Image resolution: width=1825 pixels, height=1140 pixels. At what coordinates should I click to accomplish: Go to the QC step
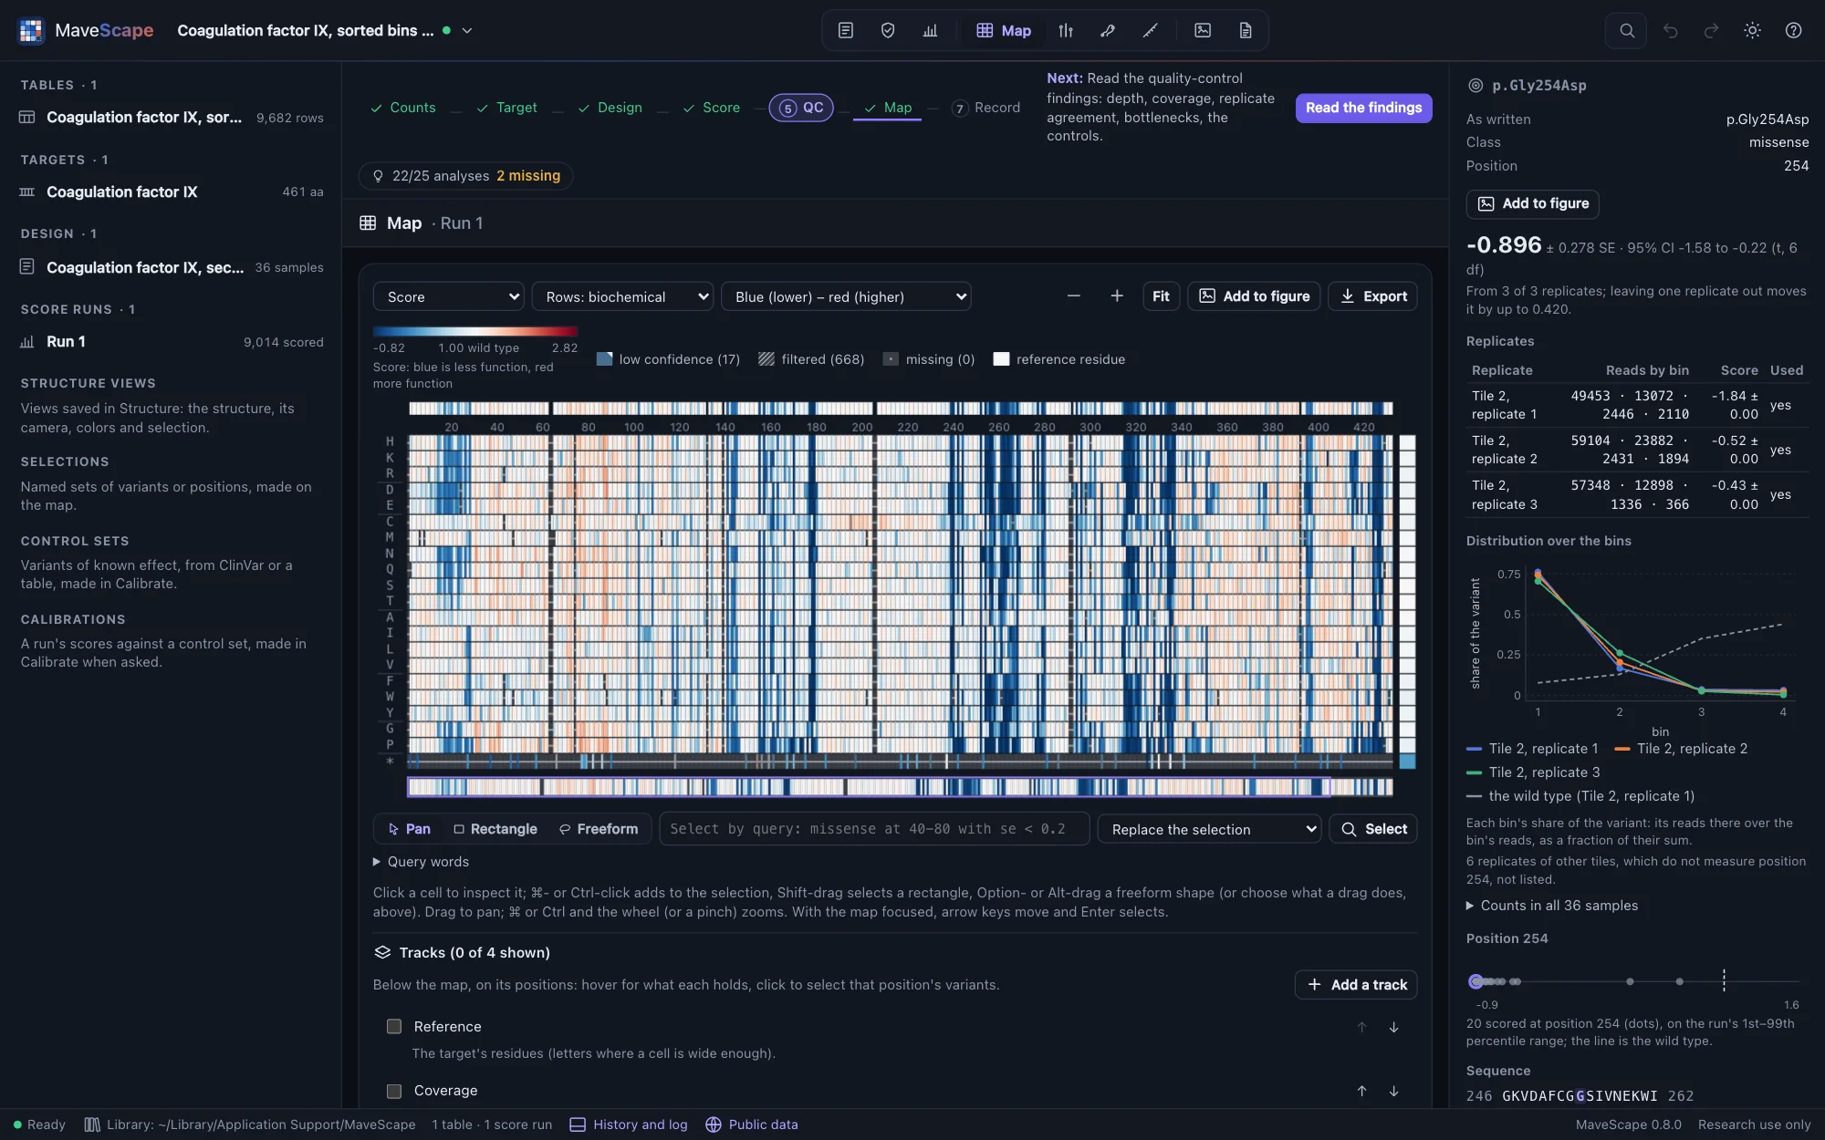[x=801, y=108]
